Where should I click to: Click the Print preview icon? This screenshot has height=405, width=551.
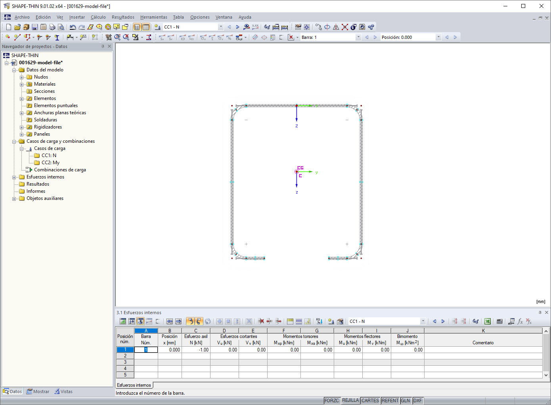click(61, 27)
